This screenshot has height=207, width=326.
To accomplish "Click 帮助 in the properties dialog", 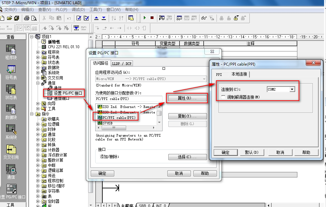I will pos(306,152).
